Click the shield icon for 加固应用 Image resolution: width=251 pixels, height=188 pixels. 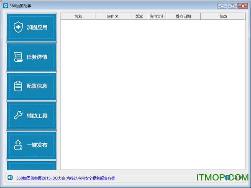(x=18, y=27)
